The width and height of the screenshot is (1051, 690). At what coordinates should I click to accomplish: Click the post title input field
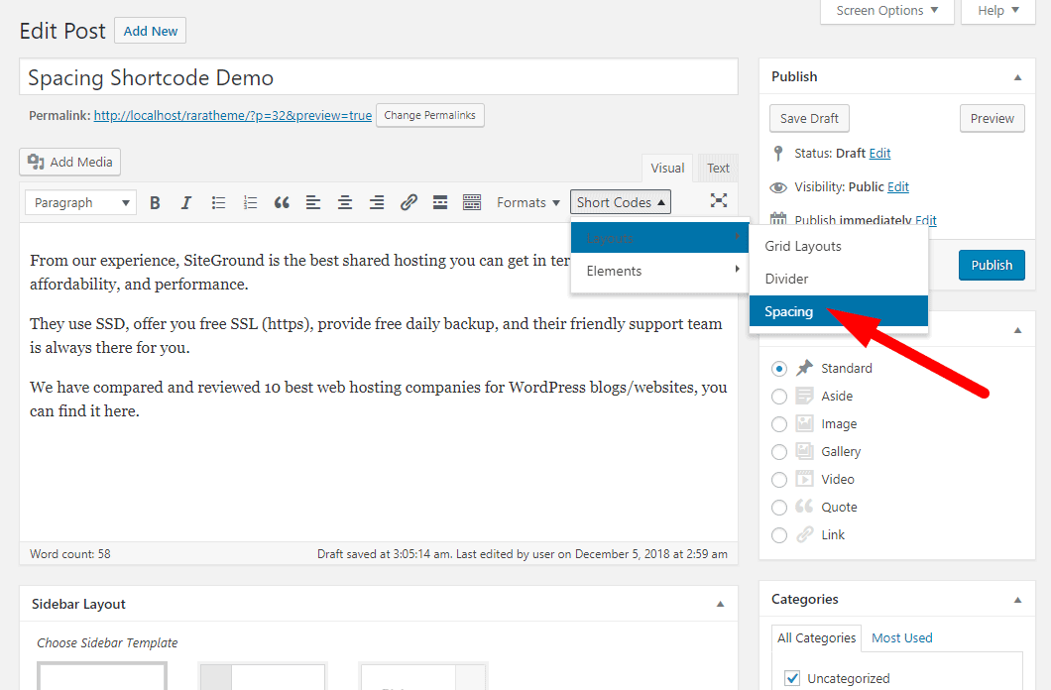point(378,77)
